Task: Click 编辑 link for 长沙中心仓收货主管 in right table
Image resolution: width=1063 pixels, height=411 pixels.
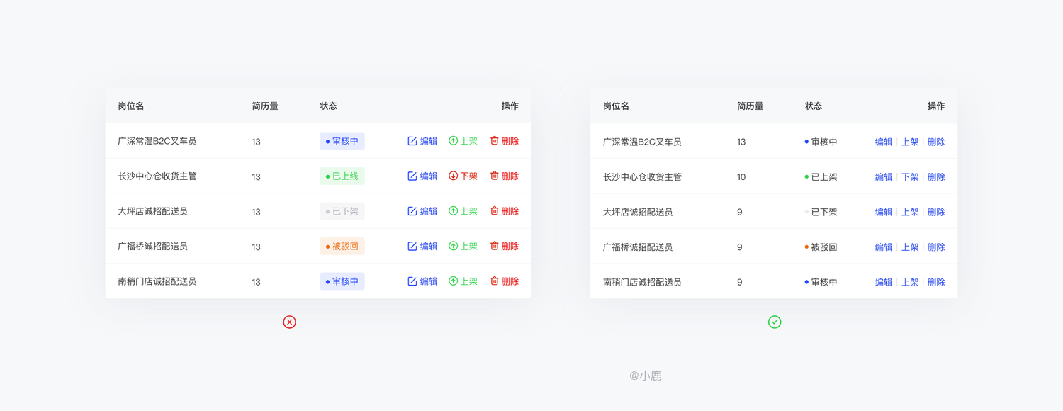Action: click(884, 177)
